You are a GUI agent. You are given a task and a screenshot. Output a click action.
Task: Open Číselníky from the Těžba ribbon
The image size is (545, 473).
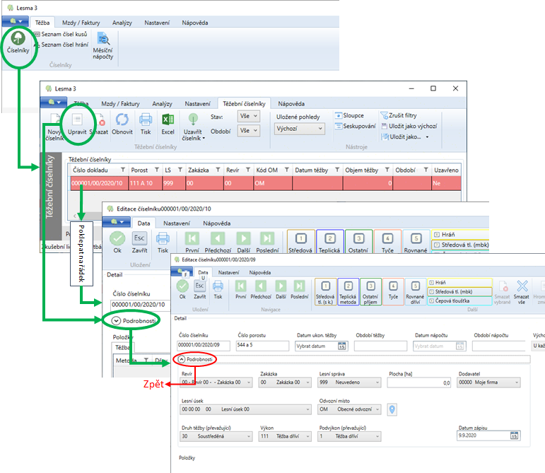click(16, 43)
